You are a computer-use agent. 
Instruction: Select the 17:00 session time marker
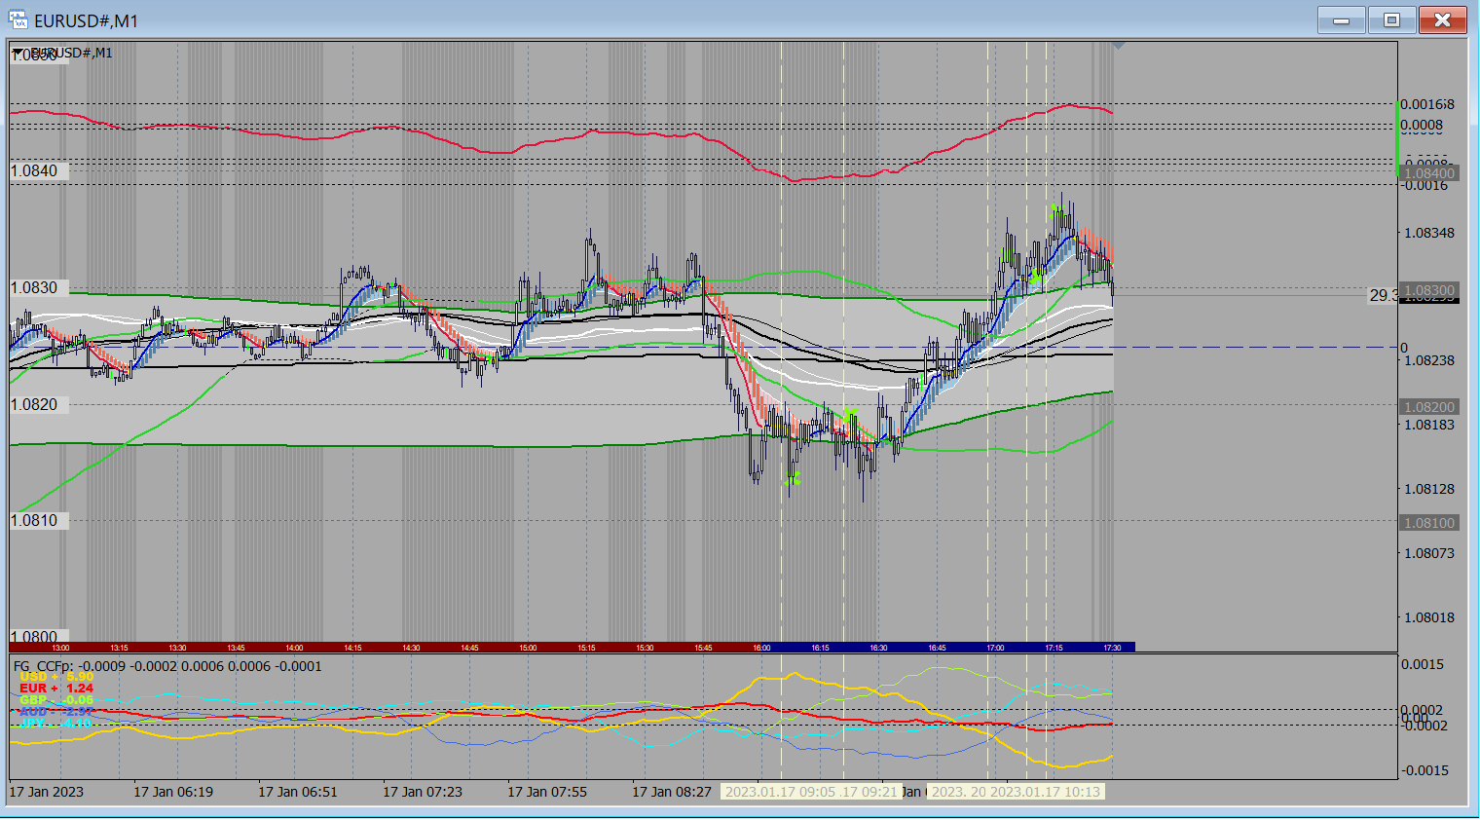pos(995,648)
